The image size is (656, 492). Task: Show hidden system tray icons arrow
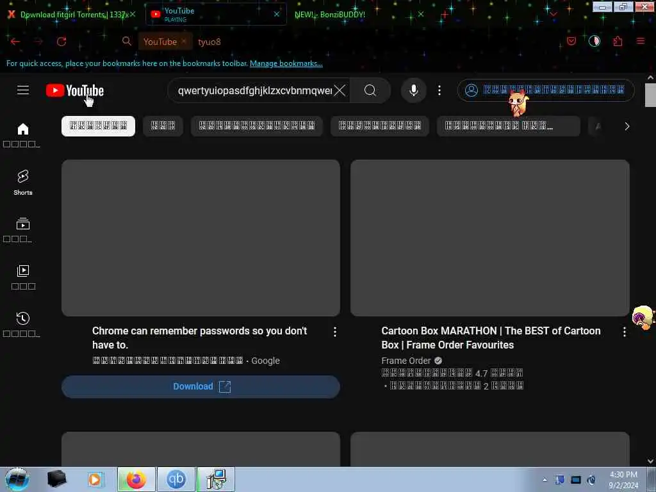pyautogui.click(x=545, y=480)
